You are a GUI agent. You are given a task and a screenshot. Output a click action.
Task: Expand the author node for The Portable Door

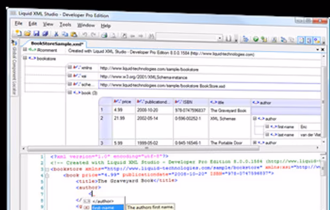[255, 143]
